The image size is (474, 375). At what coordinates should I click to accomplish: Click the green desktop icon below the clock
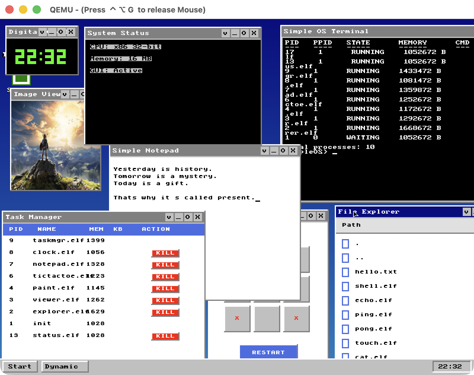[x=21, y=79]
